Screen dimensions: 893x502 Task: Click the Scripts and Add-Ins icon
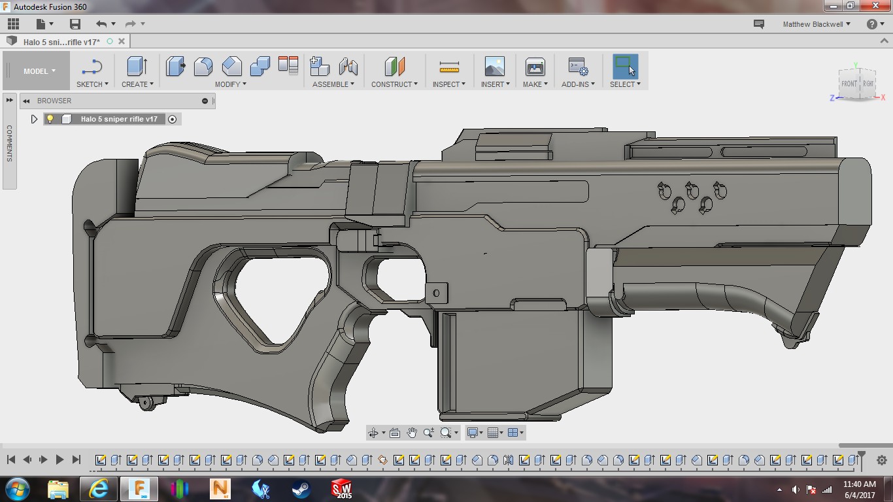579,67
